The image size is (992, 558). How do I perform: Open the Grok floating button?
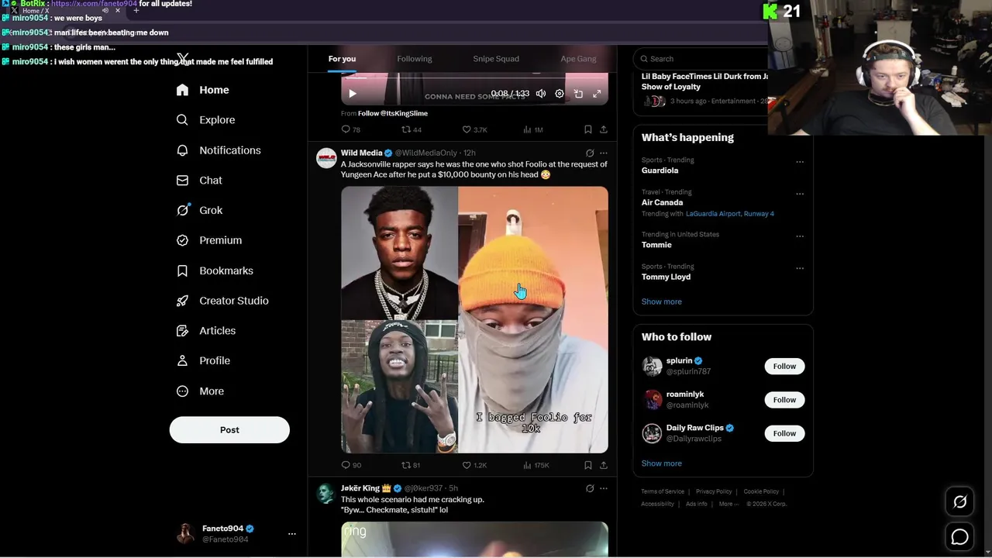coord(959,502)
